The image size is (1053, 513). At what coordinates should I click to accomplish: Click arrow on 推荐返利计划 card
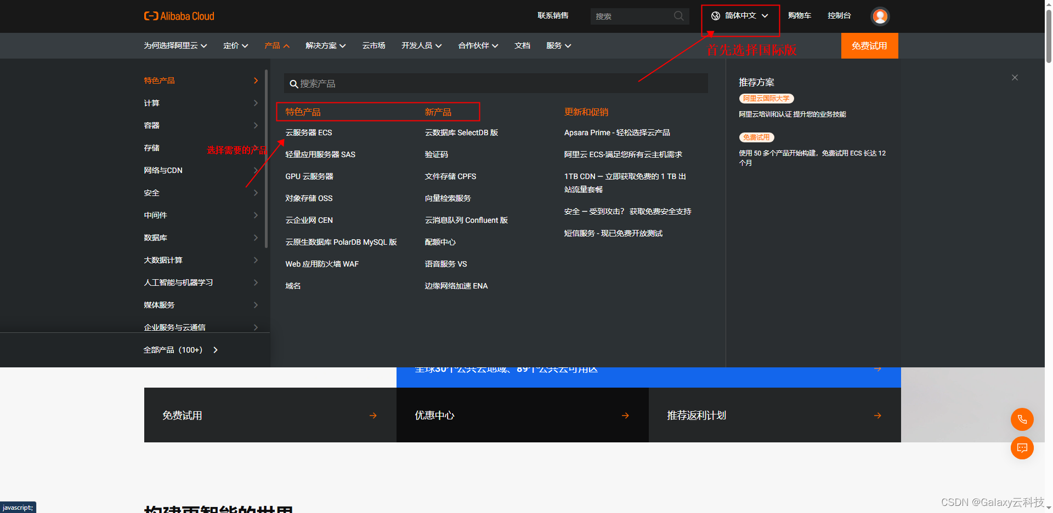(x=877, y=416)
